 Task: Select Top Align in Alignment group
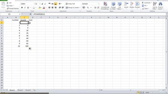(x=49, y=4)
